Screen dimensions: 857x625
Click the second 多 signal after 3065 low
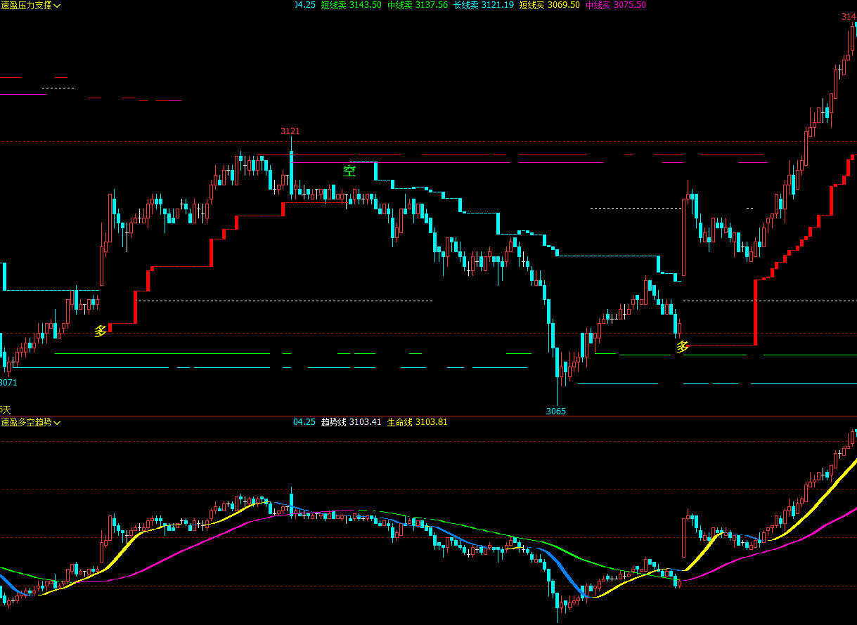tap(683, 346)
